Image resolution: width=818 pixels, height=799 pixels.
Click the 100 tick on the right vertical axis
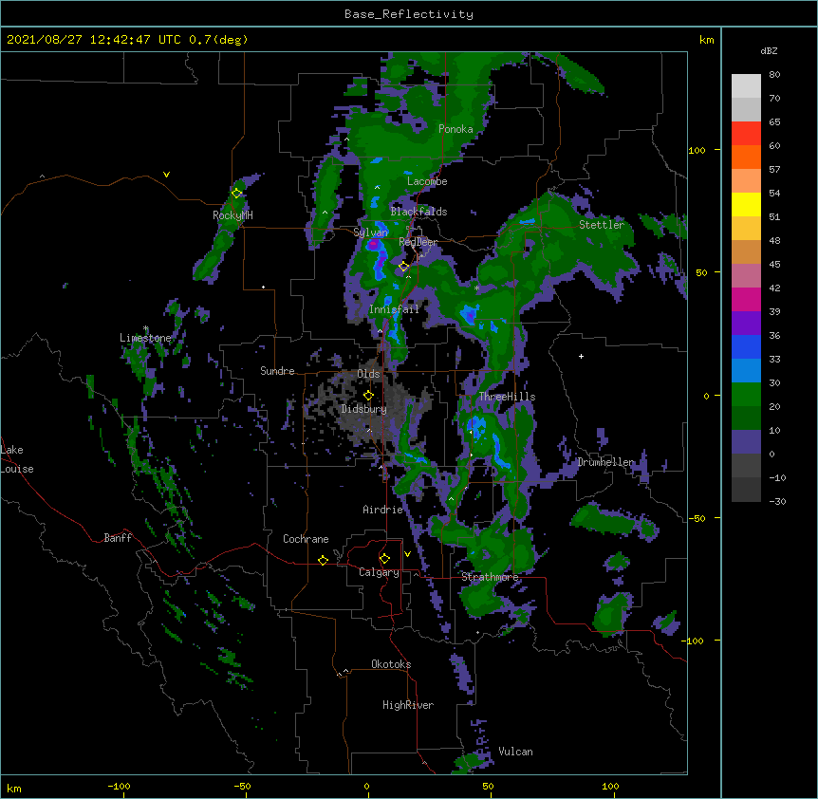(x=697, y=150)
